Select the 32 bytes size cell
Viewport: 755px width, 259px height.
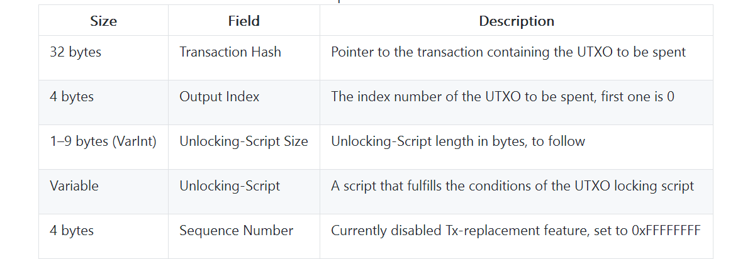(75, 52)
